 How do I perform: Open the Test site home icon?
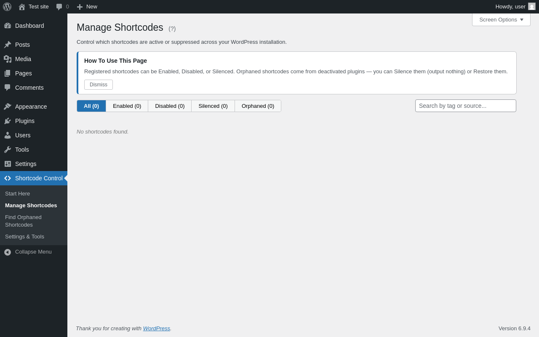[x=22, y=7]
